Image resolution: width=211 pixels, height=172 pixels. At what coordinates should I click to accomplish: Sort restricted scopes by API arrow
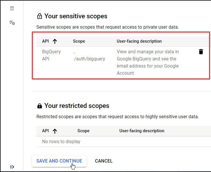[x=55, y=131]
